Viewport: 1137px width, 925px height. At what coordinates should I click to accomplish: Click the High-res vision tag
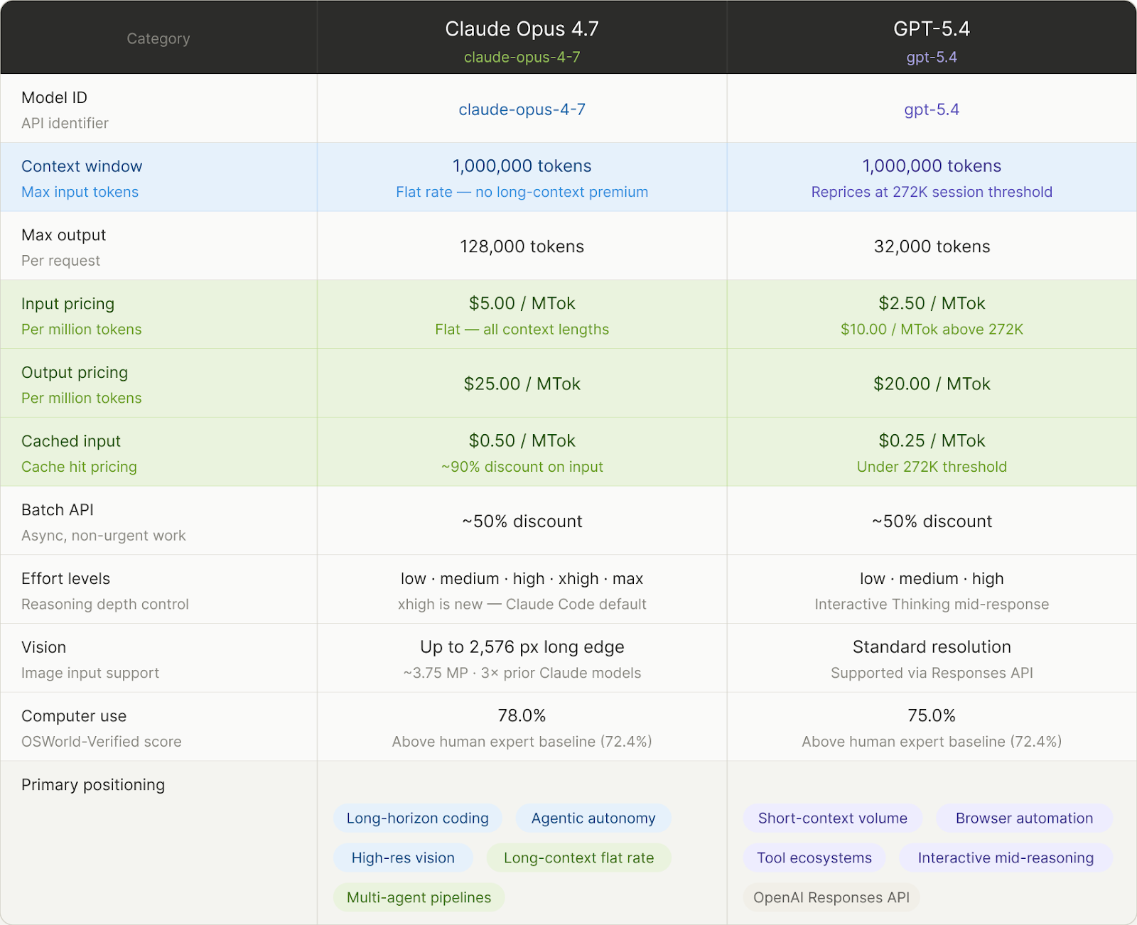click(403, 858)
